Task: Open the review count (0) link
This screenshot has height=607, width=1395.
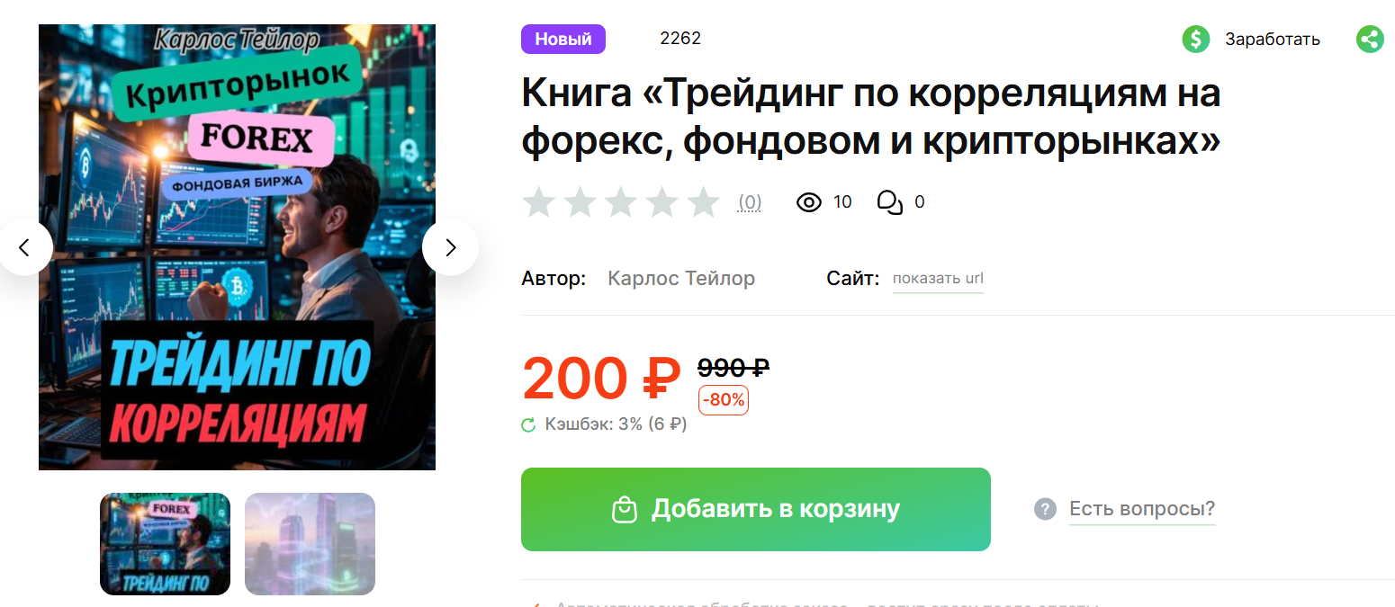Action: (750, 203)
